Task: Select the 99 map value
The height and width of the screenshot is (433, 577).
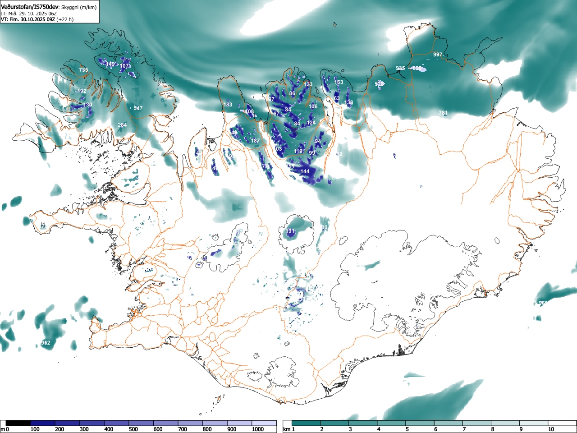Action: coord(312,153)
